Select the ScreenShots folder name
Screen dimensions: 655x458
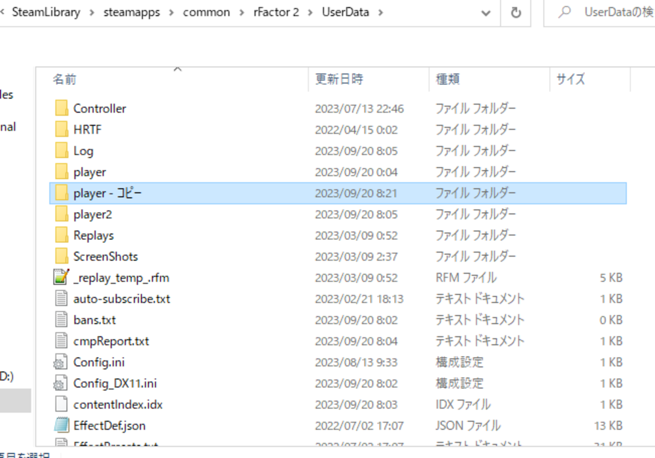(x=106, y=257)
